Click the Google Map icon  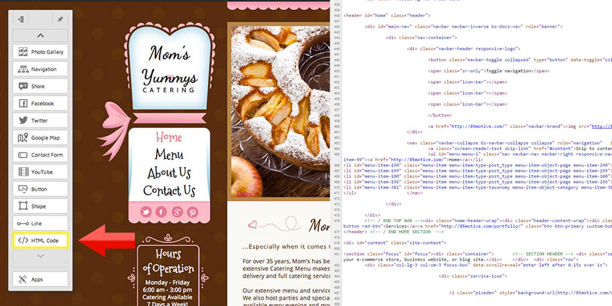point(23,138)
